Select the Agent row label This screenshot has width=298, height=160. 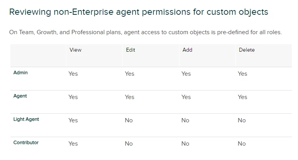click(x=20, y=96)
